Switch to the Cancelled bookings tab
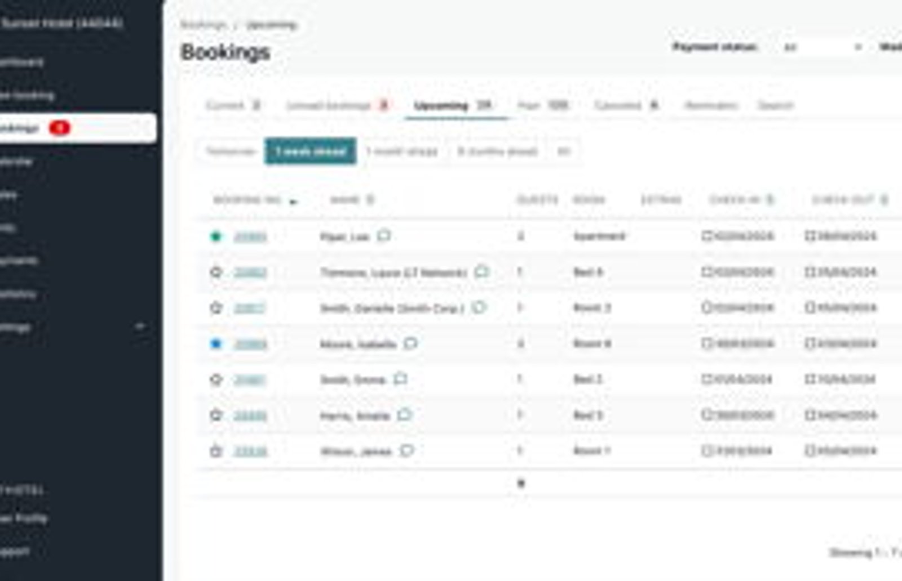The width and height of the screenshot is (902, 581). pos(626,105)
